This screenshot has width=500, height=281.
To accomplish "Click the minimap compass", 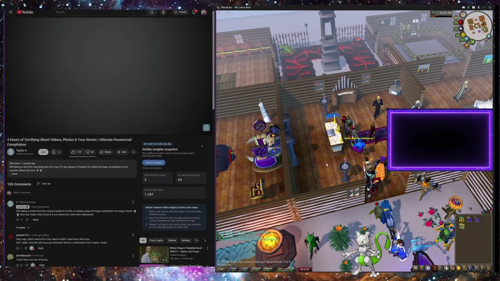I will (463, 14).
